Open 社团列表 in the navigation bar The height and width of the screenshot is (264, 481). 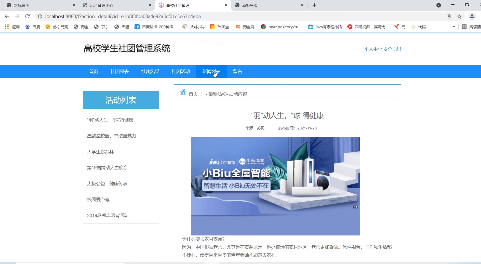[120, 72]
